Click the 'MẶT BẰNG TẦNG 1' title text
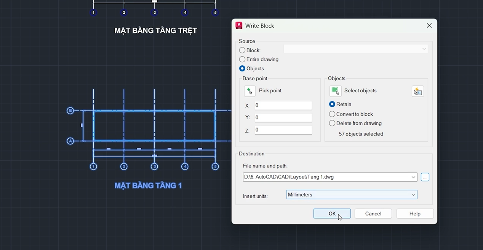The height and width of the screenshot is (250, 483). pyautogui.click(x=148, y=185)
